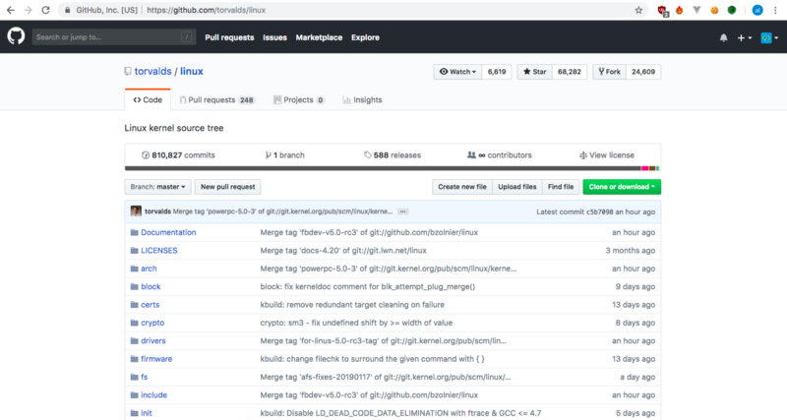Focus the Search or jump to field
787x420 pixels.
pyautogui.click(x=114, y=37)
